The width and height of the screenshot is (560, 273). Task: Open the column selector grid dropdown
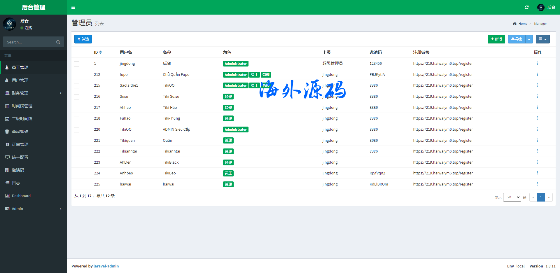tap(542, 39)
